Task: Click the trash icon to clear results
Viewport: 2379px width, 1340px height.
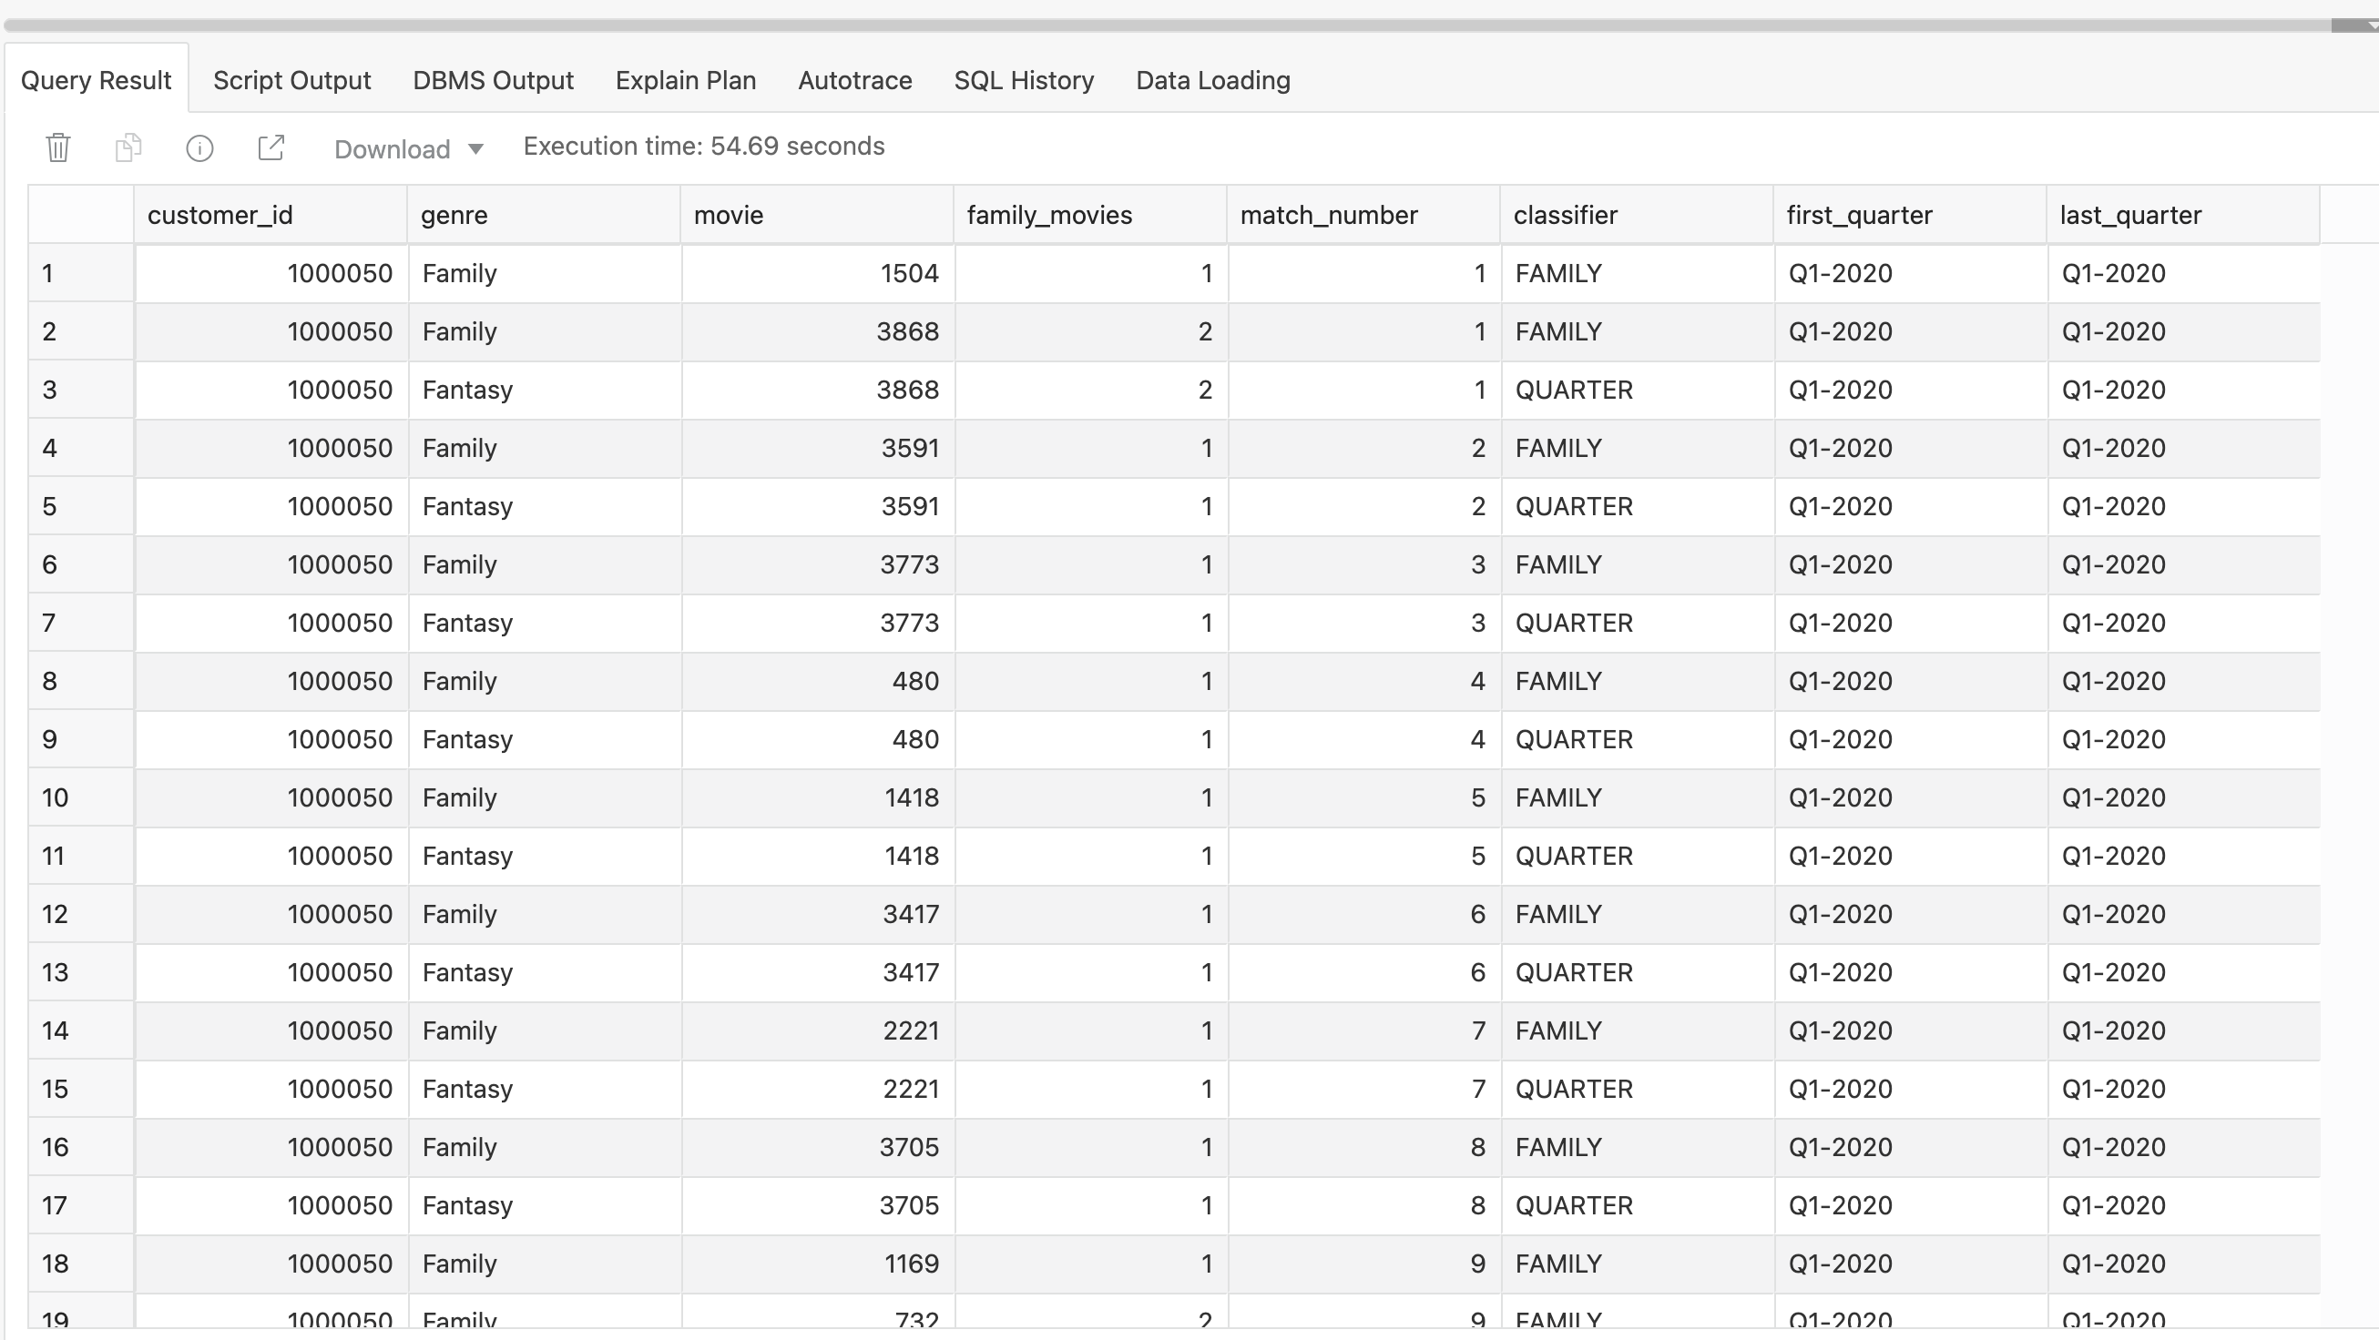Action: tap(58, 147)
